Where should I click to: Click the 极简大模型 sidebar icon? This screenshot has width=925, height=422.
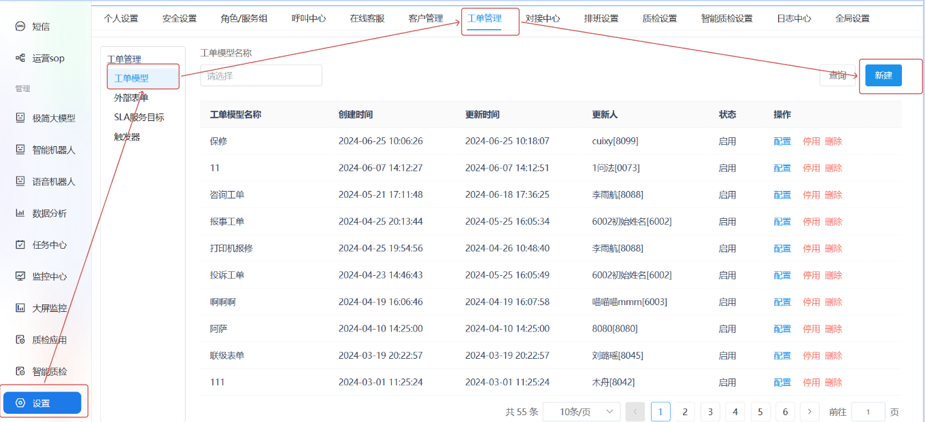[x=20, y=118]
